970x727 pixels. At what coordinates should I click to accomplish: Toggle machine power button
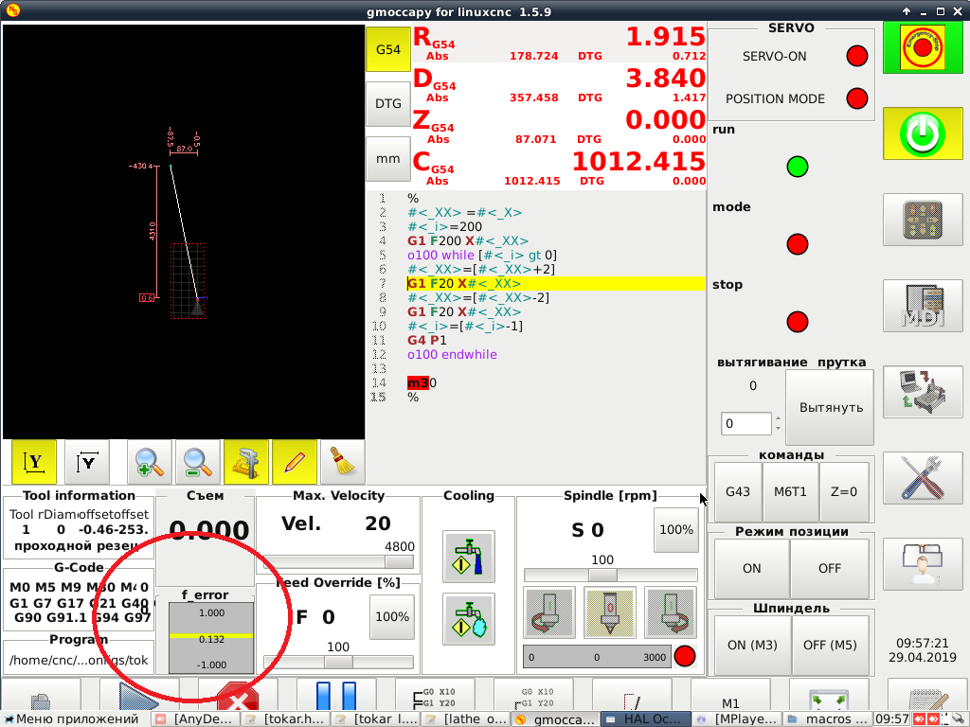pyautogui.click(x=923, y=133)
